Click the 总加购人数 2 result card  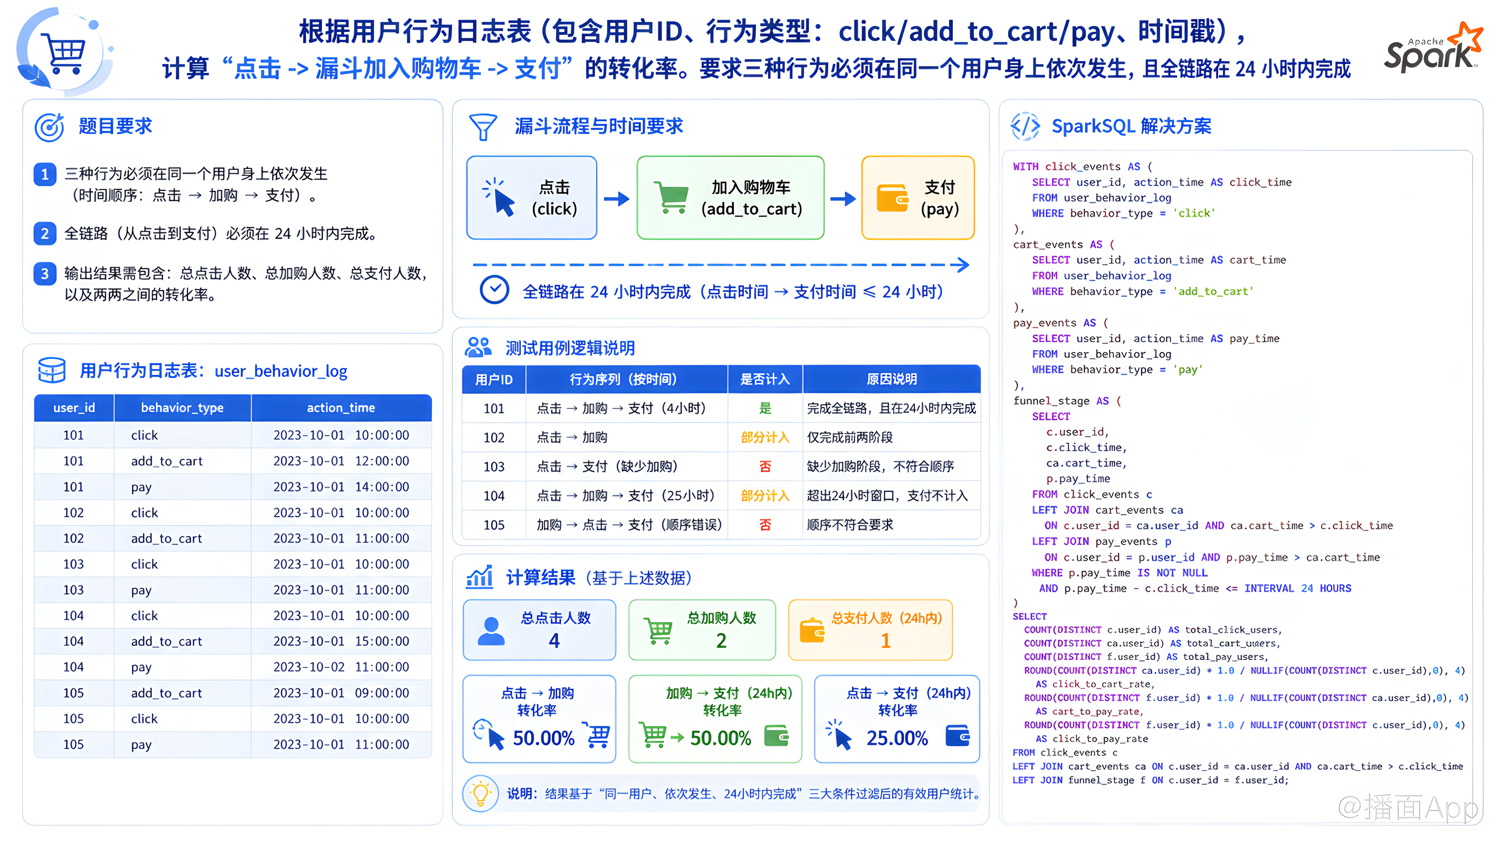pyautogui.click(x=702, y=630)
